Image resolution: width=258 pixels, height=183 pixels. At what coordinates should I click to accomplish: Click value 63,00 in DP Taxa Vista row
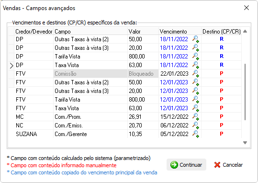[135, 65]
